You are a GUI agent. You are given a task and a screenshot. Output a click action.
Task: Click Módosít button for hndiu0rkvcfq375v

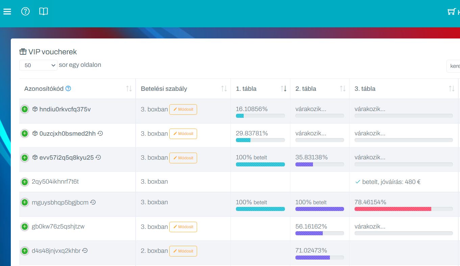[x=183, y=109]
